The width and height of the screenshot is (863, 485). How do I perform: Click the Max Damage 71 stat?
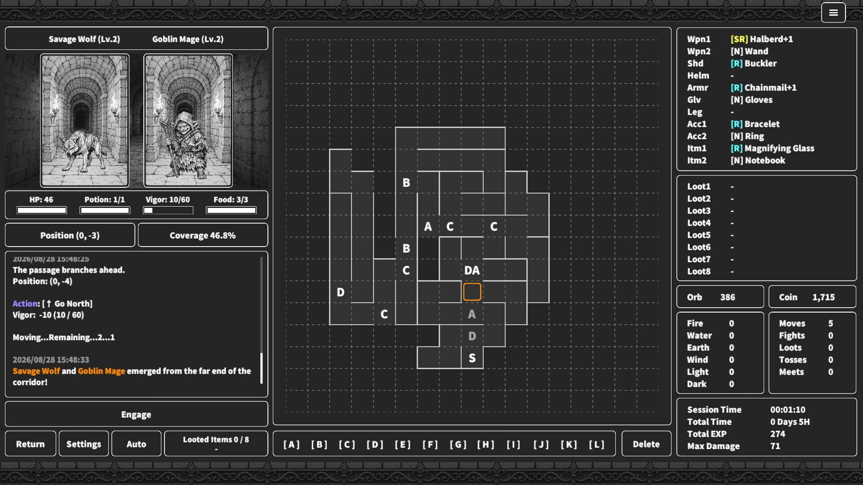click(766, 446)
